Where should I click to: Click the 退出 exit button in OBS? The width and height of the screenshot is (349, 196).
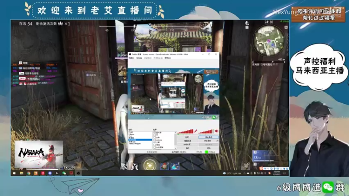(x=209, y=148)
